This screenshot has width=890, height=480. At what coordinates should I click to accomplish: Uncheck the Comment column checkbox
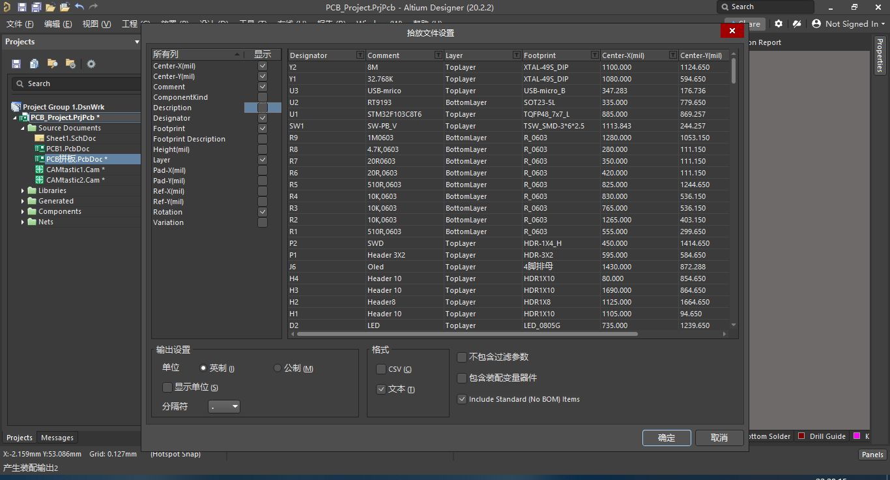pos(263,87)
